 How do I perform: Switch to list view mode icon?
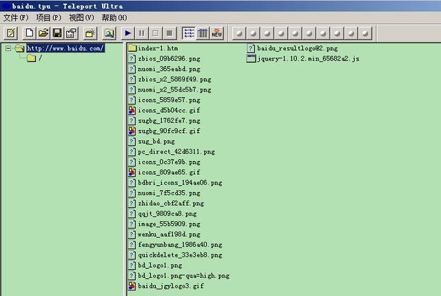[189, 33]
